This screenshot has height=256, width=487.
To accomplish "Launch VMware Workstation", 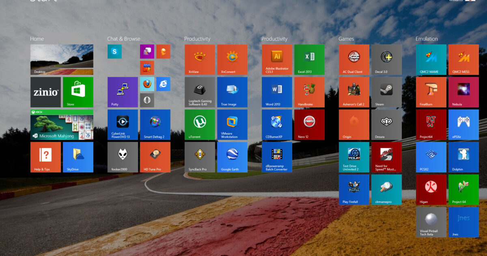I will coord(232,125).
